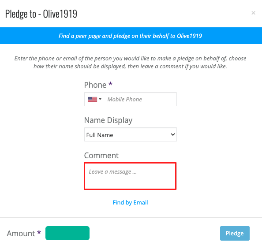Focus the Mobile Phone input field

(141, 99)
